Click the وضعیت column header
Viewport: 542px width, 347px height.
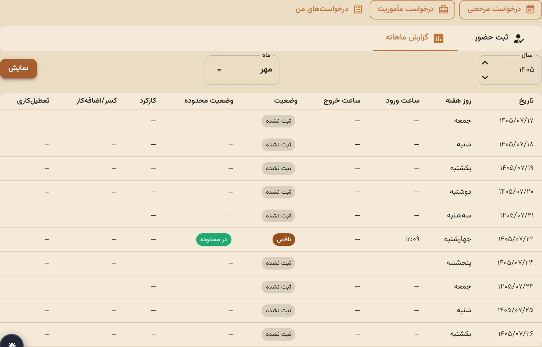[286, 101]
